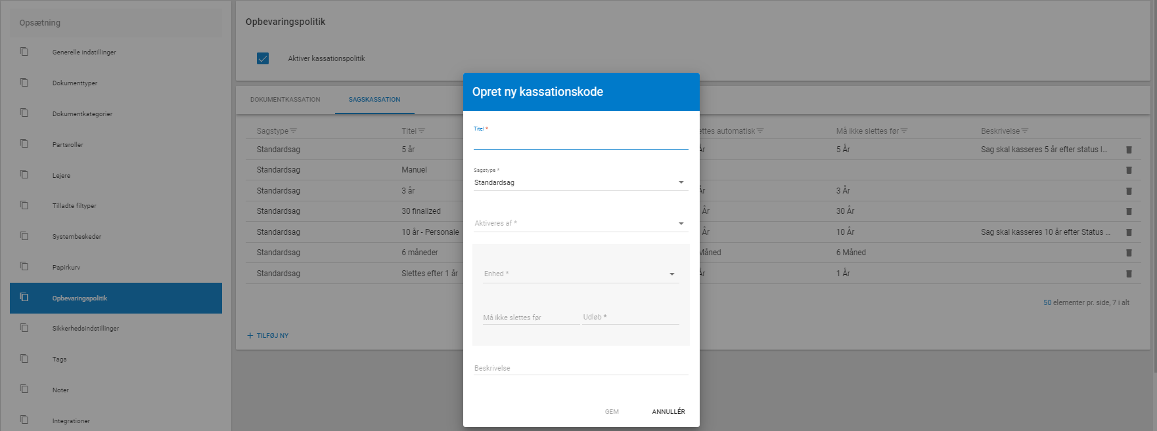Click the icon beside Tags
The image size is (1157, 431).
point(24,359)
